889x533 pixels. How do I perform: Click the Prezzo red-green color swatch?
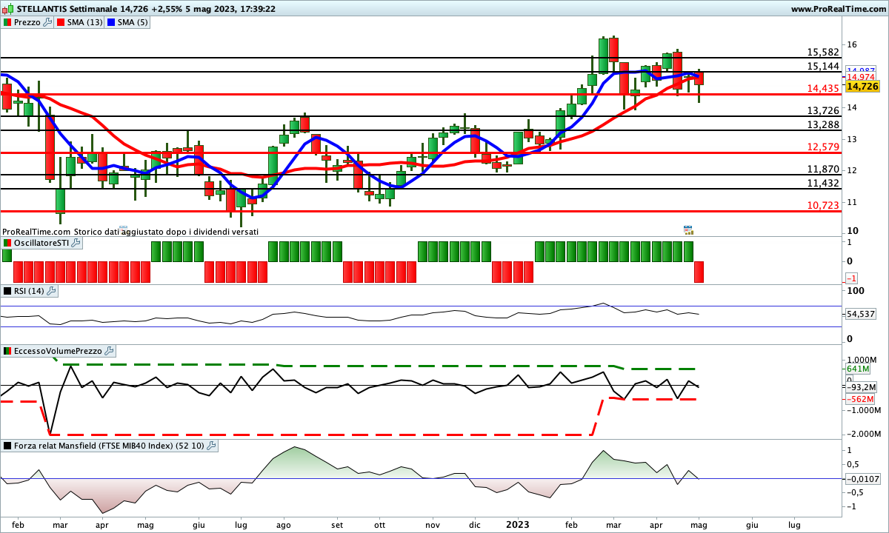[x=7, y=22]
